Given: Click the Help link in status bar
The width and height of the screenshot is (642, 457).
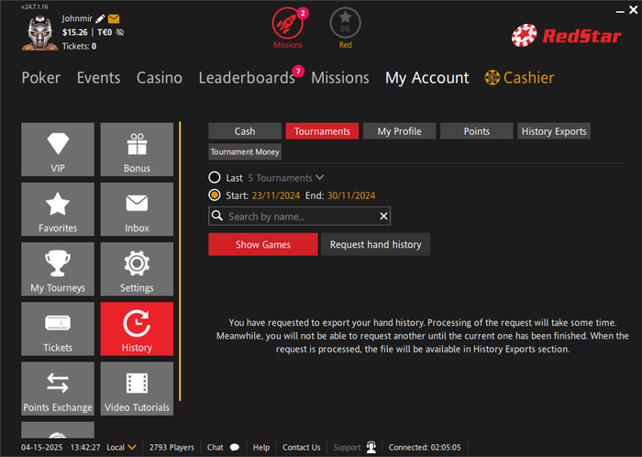Looking at the screenshot, I should click(261, 447).
